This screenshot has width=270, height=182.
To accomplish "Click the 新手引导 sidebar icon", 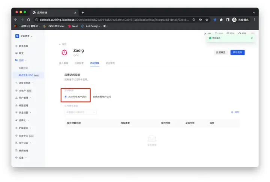I will (16, 46).
